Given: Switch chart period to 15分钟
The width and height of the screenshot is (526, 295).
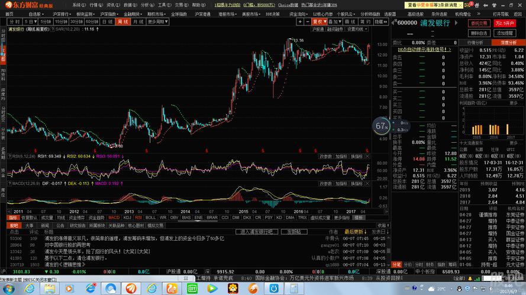Looking at the screenshot, I should [61, 22].
